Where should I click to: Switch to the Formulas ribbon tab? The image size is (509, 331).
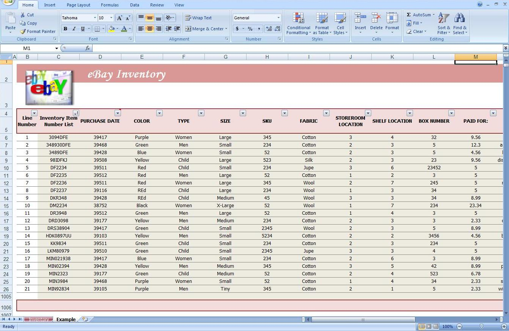click(110, 5)
